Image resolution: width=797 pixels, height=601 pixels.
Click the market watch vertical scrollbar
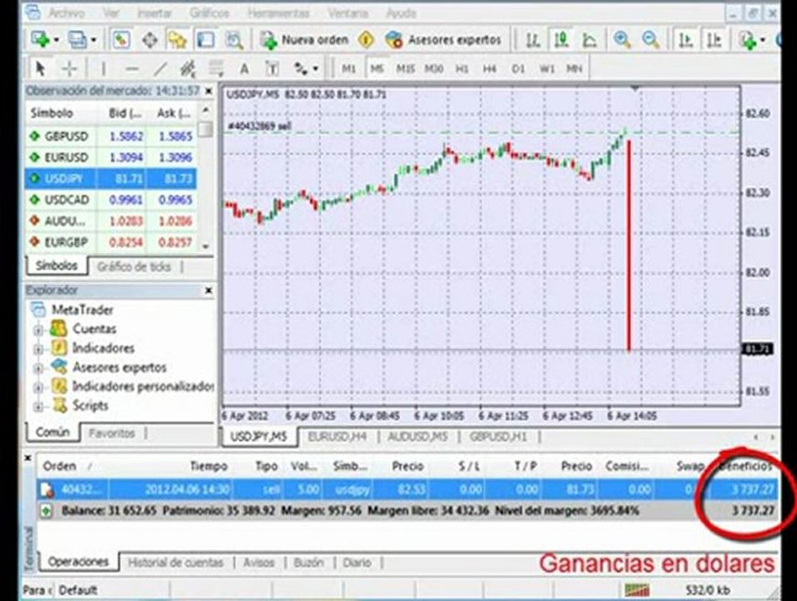[206, 178]
